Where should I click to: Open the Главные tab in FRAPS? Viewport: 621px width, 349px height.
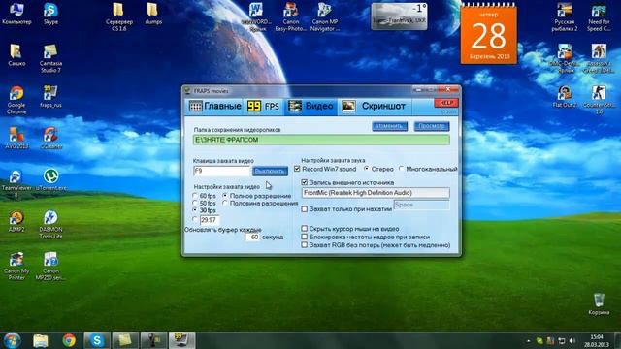[x=214, y=106]
